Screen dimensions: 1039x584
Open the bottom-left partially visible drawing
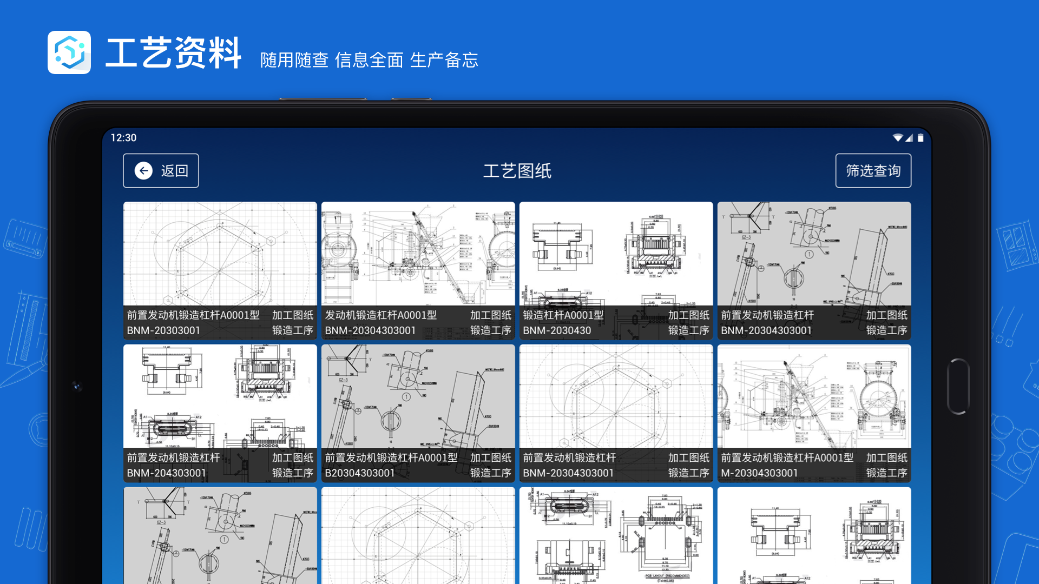220,535
